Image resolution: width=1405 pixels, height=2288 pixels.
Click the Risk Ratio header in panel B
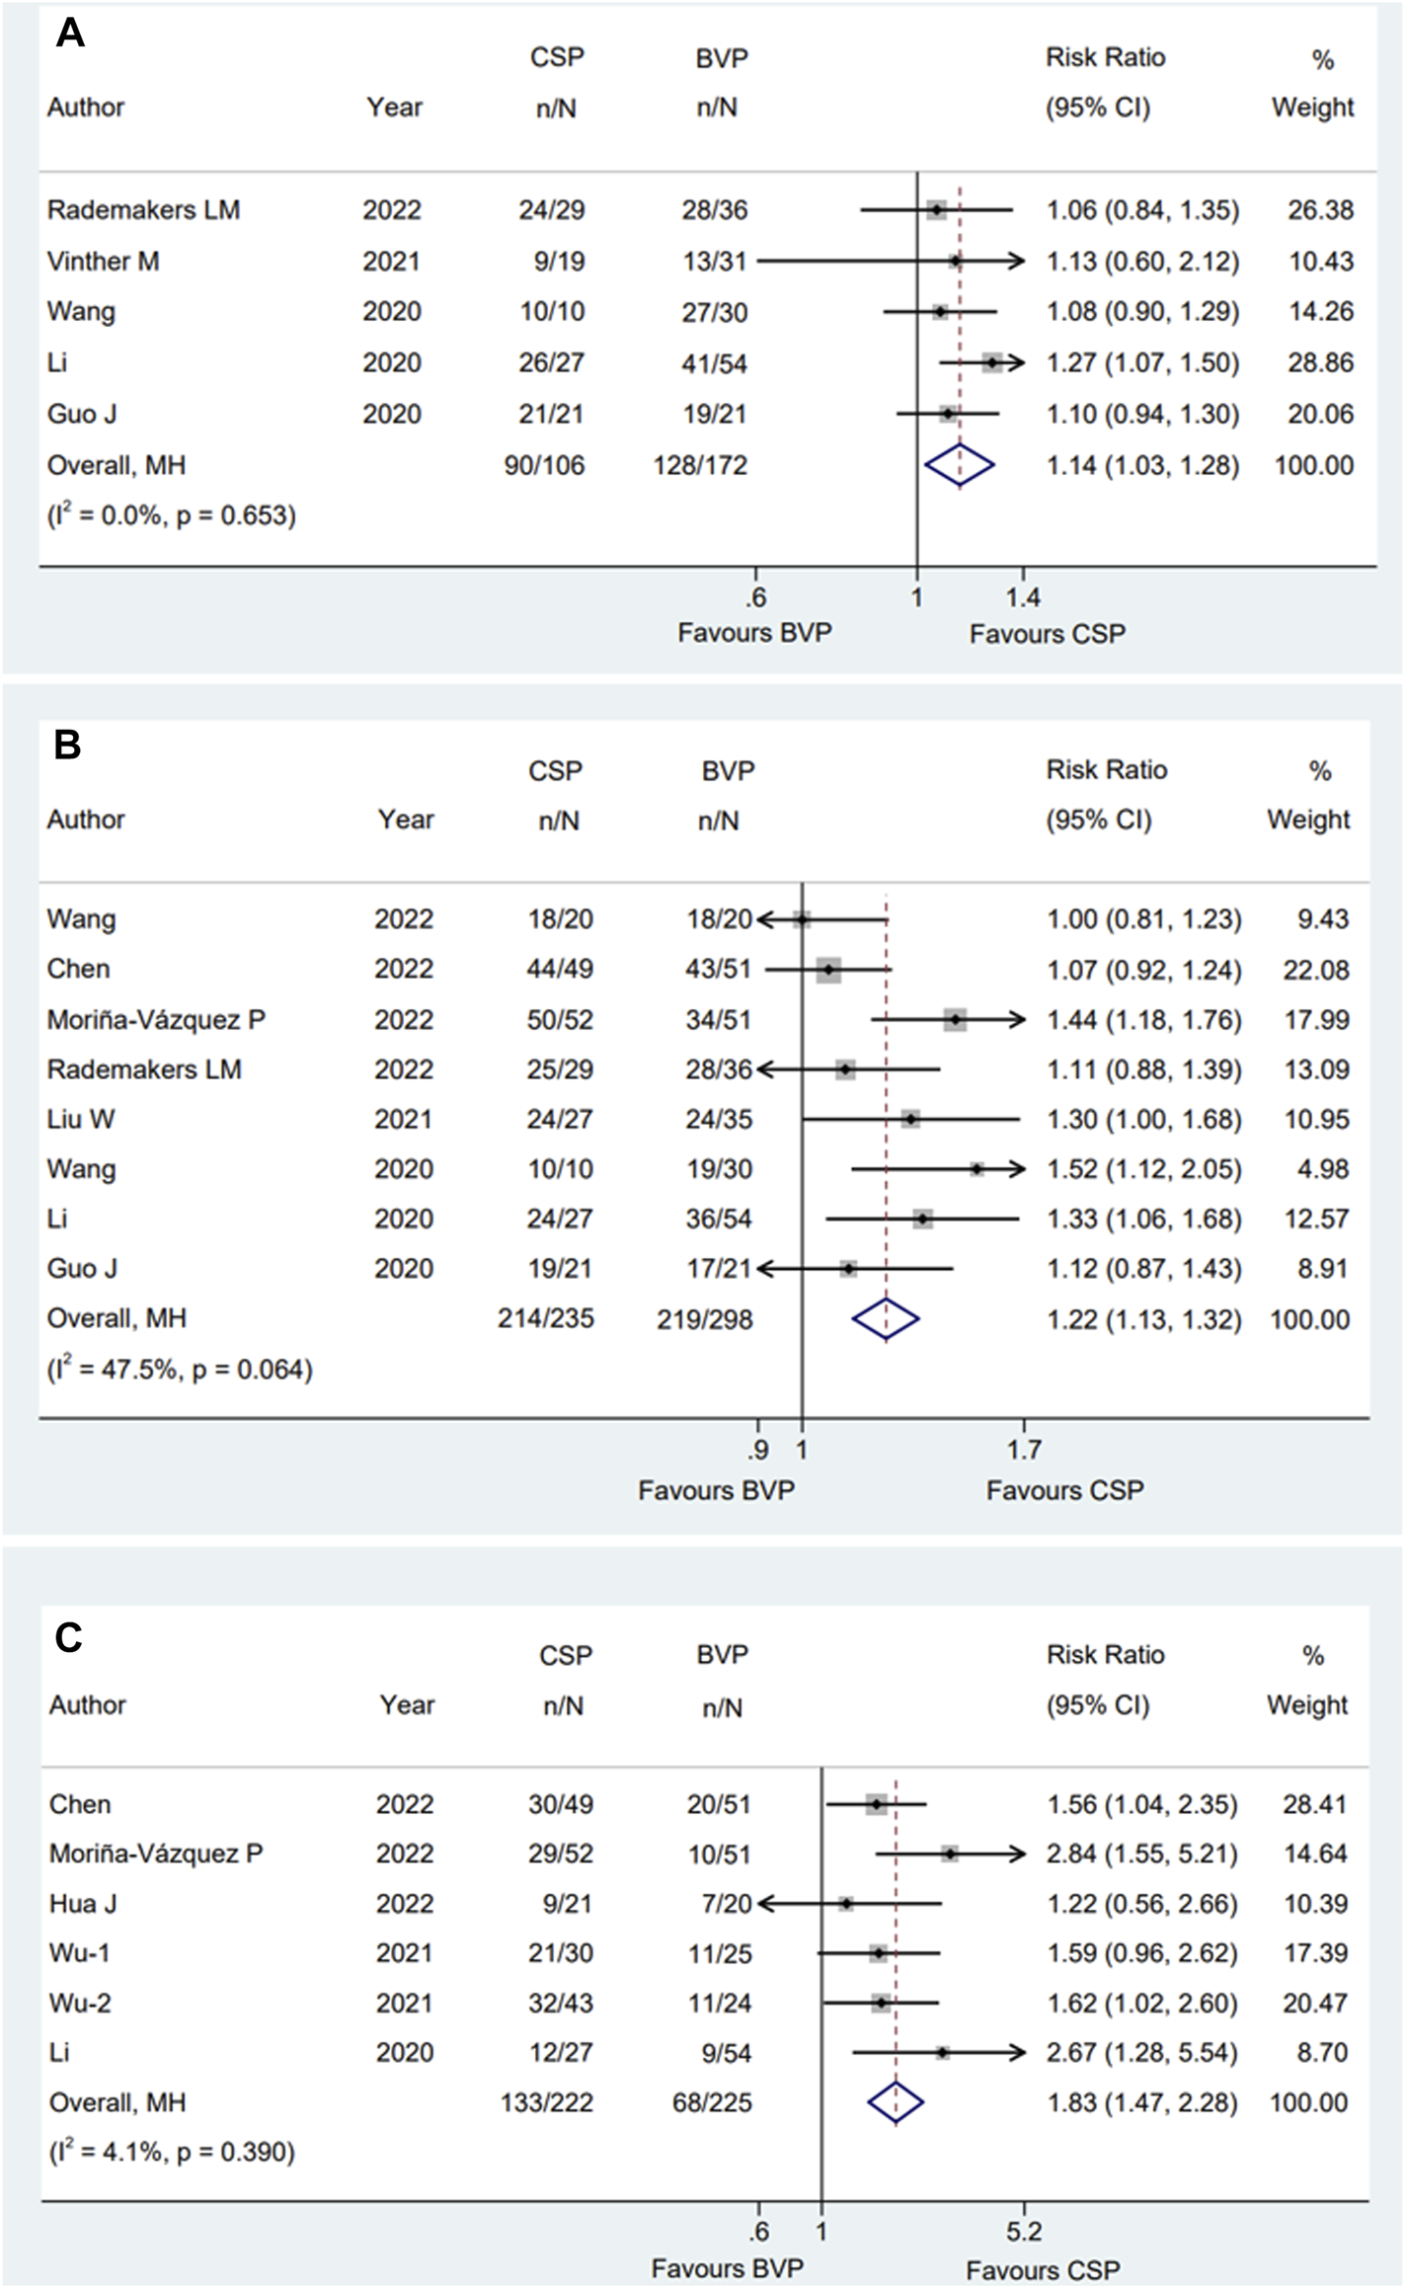[x=1106, y=770]
